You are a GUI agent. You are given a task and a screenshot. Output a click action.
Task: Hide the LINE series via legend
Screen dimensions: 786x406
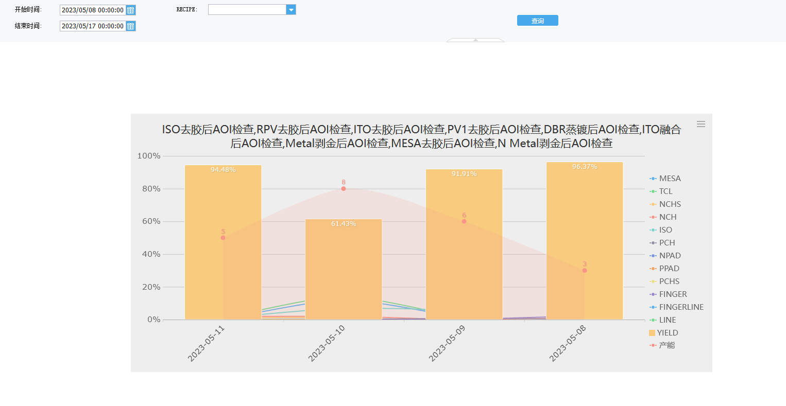tap(663, 320)
